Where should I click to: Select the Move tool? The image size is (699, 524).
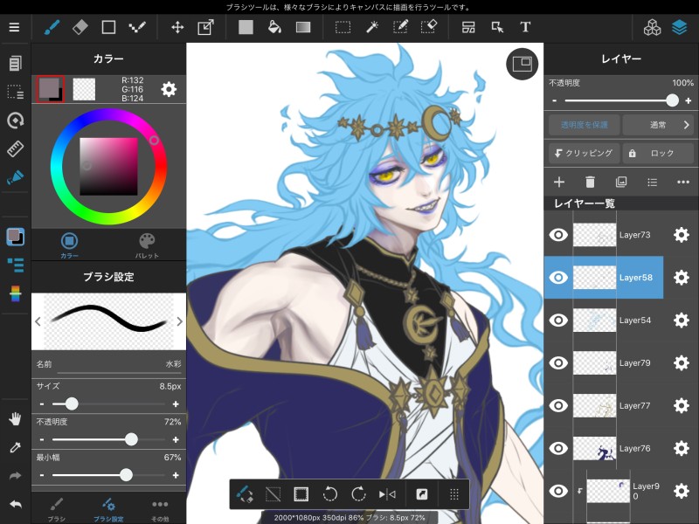tap(177, 27)
